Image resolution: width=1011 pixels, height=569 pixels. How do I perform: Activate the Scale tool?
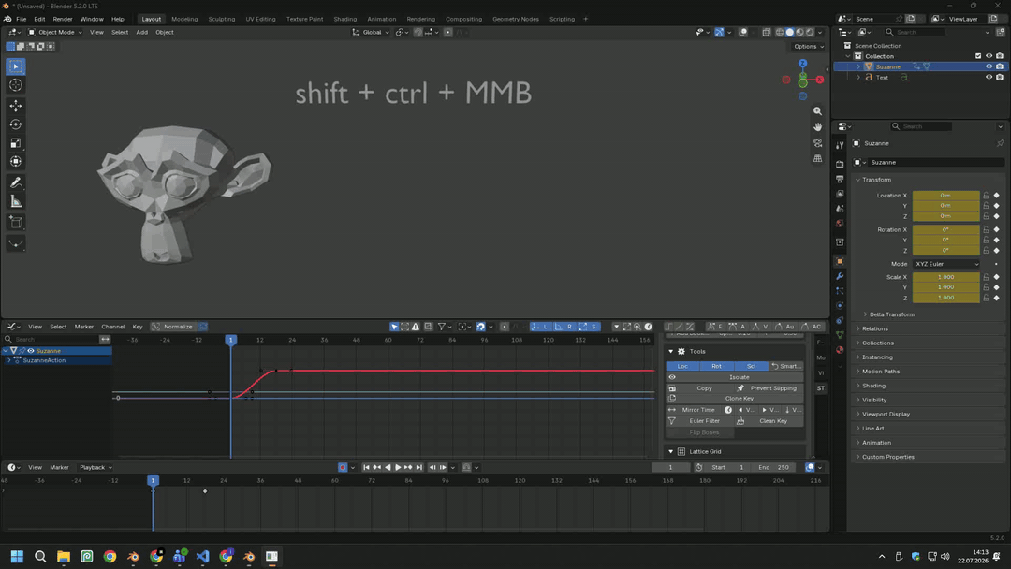point(16,143)
